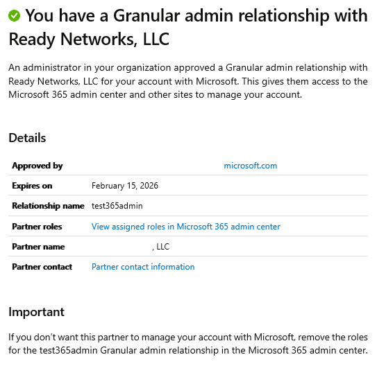Select the Details section heading
Viewport: 377px width, 366px height.
click(x=27, y=138)
